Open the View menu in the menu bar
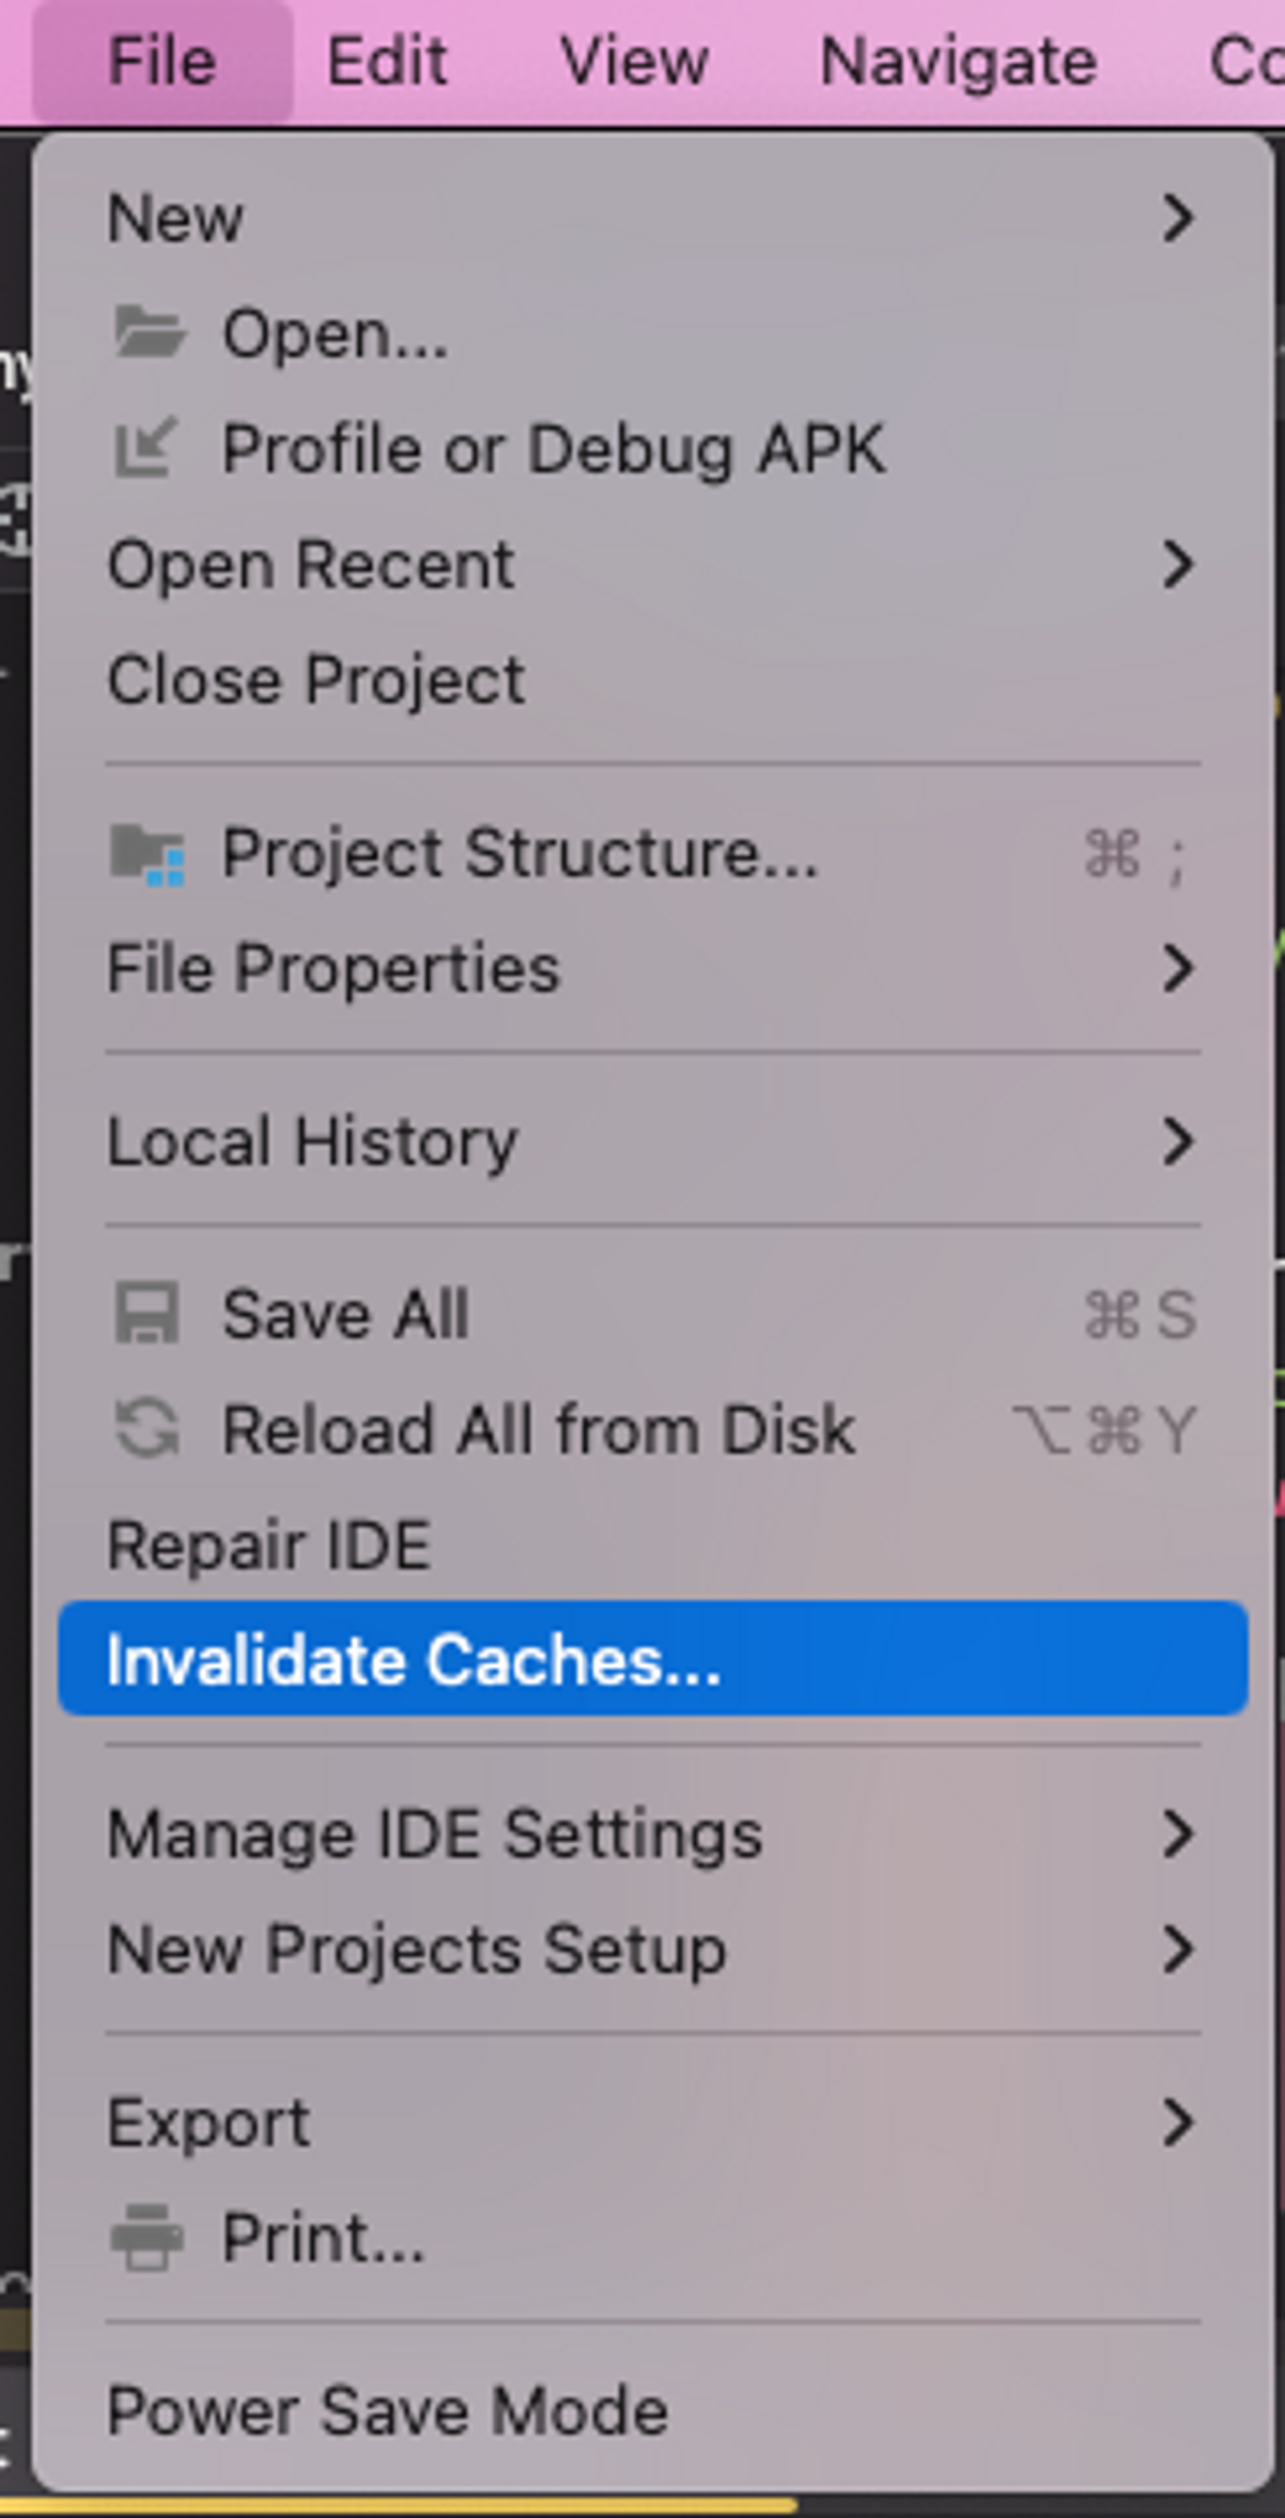Image resolution: width=1285 pixels, height=2518 pixels. 635,62
